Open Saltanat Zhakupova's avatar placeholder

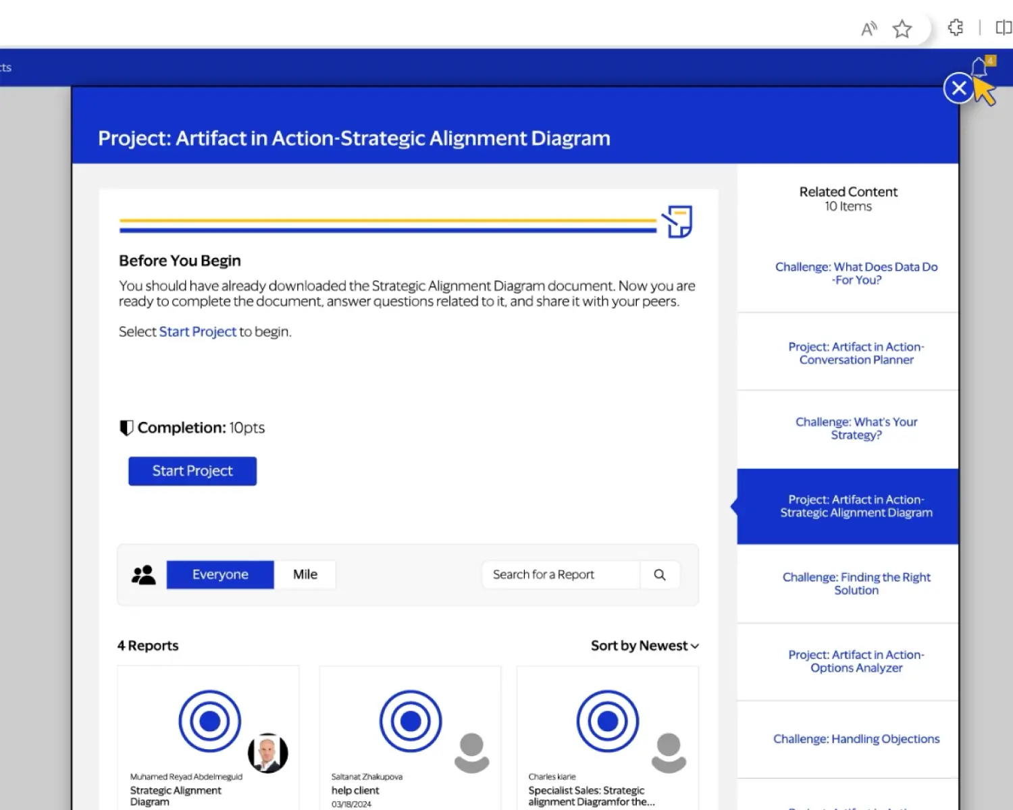(471, 753)
